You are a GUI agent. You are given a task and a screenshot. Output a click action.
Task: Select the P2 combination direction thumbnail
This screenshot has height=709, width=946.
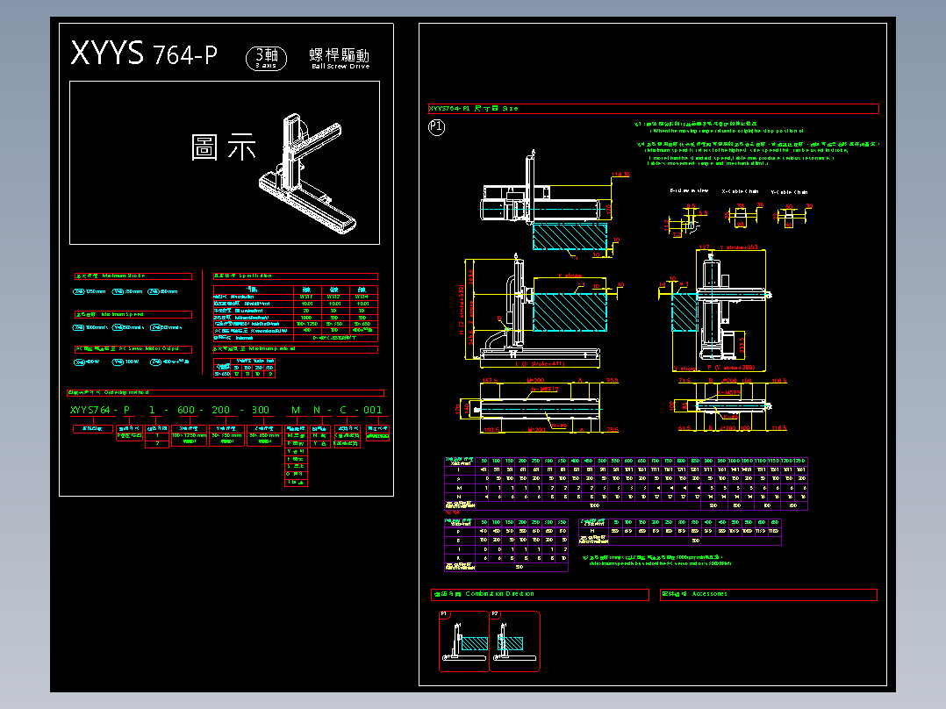point(514,641)
